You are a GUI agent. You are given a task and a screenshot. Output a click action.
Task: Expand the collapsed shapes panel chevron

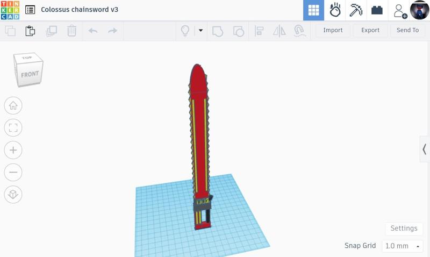tap(425, 149)
